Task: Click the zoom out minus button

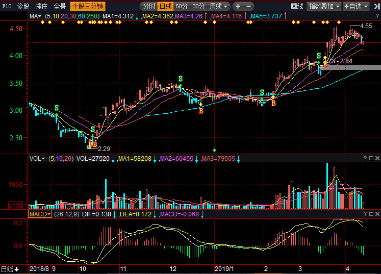Action: [x=248, y=7]
